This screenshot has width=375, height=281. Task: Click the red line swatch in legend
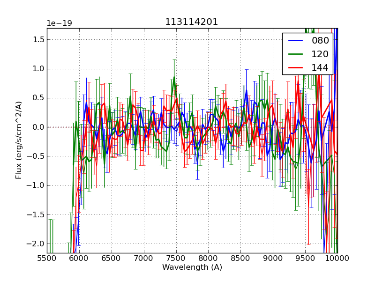pyautogui.click(x=295, y=67)
